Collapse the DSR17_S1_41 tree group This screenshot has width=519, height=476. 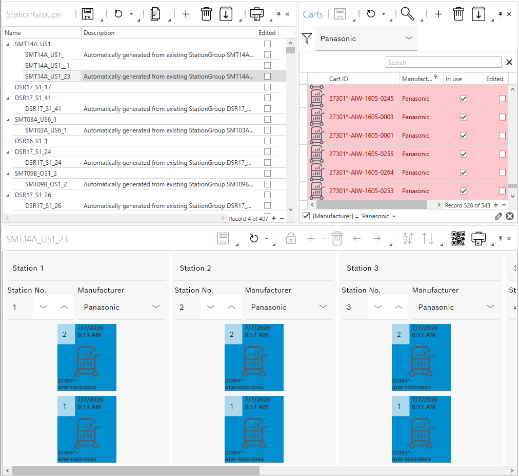point(8,98)
